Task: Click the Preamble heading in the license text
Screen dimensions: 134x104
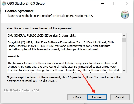Action: pyautogui.click(x=13, y=56)
